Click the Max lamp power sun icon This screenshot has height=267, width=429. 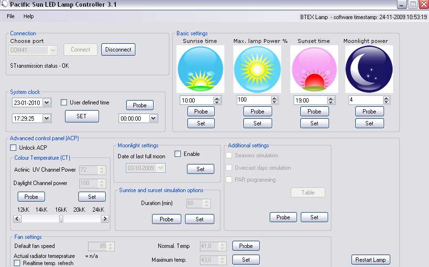257,69
